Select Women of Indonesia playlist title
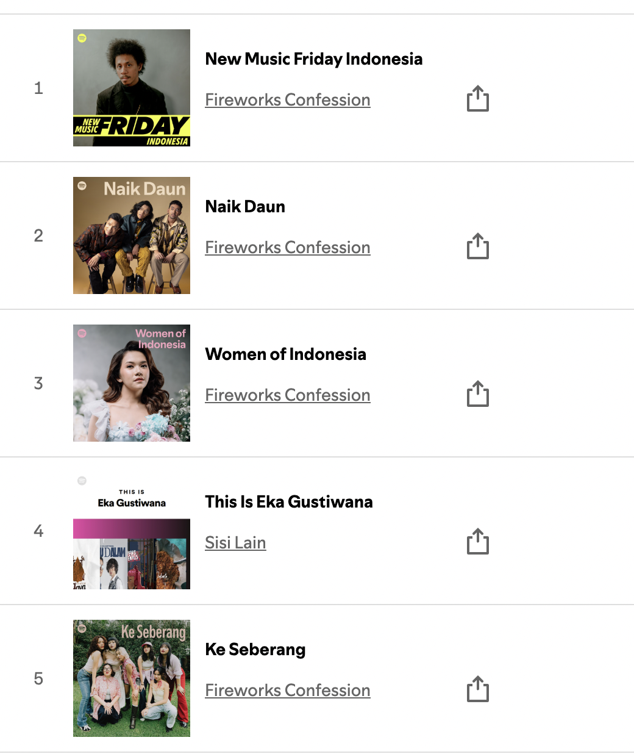Screen dimensions: 634x754 pos(286,354)
